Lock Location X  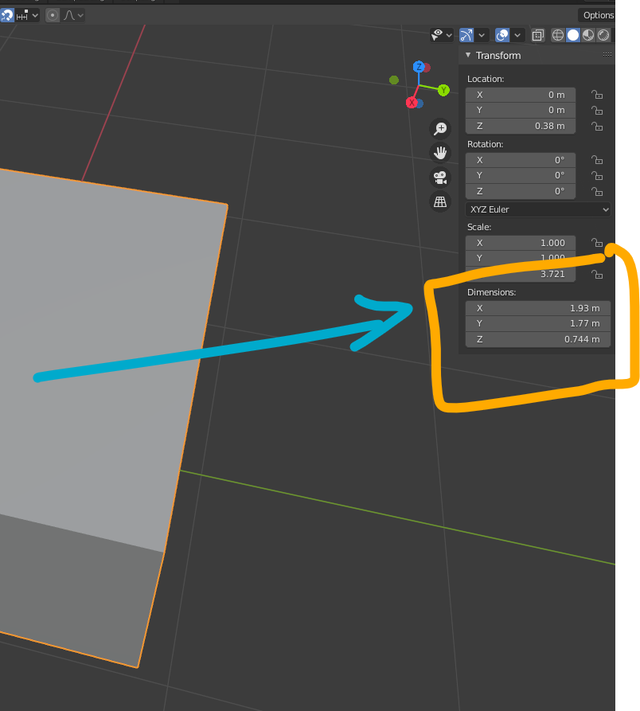pos(597,95)
